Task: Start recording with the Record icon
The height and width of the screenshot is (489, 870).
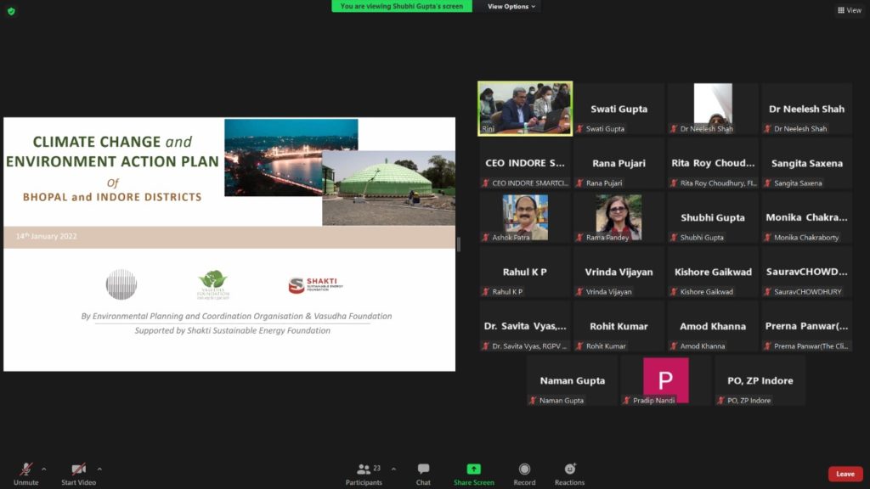Action: pyautogui.click(x=524, y=469)
